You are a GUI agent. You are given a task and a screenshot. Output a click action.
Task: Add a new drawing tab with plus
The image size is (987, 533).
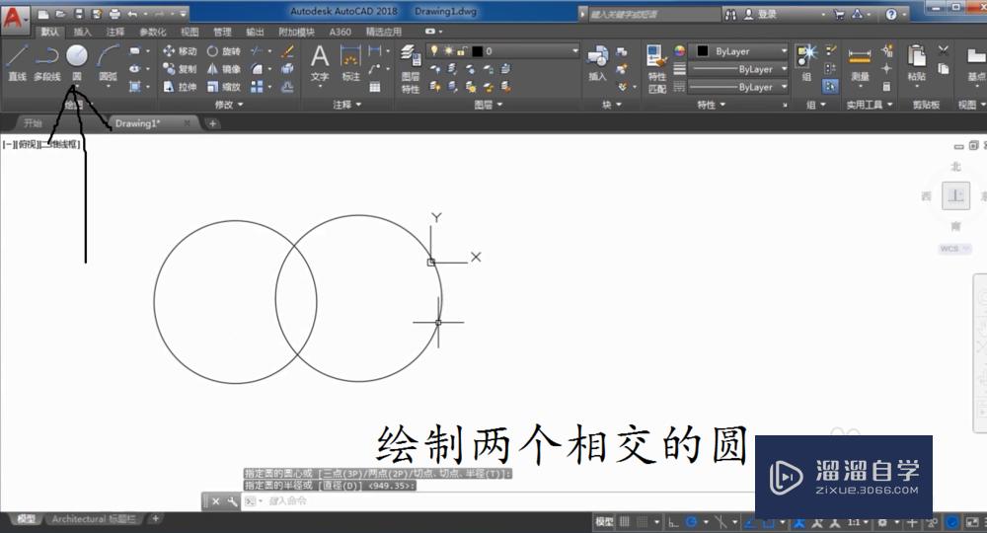click(x=212, y=123)
